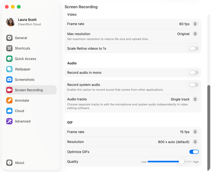Click the Laura Scott account name
Image resolution: width=211 pixels, height=172 pixels.
pyautogui.click(x=27, y=20)
